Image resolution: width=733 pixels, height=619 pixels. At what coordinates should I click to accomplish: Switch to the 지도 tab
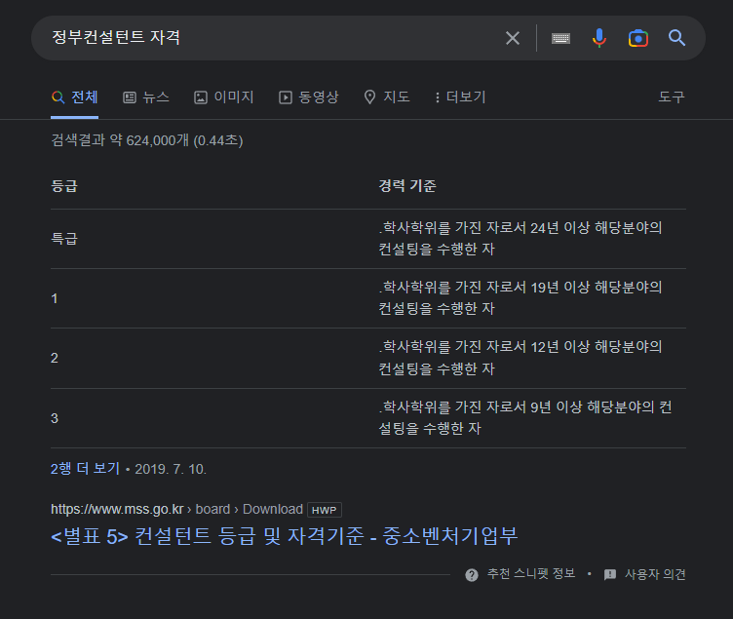click(387, 97)
